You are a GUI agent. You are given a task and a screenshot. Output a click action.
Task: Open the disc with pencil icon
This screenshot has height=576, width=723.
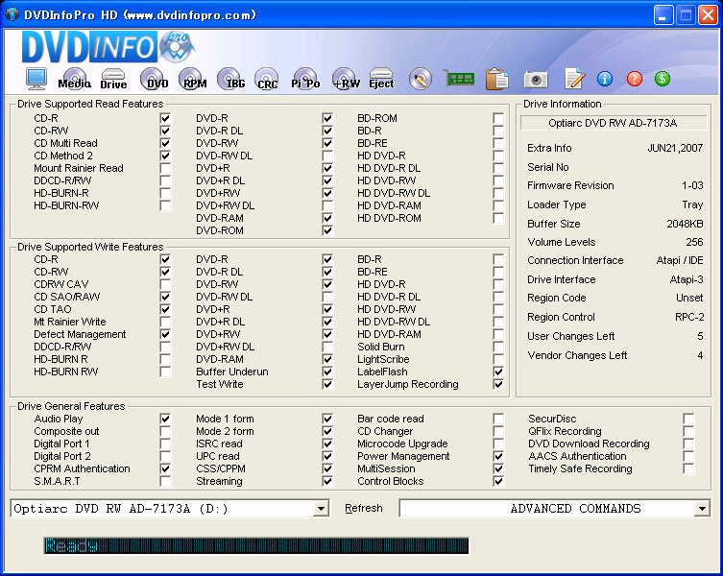[420, 79]
